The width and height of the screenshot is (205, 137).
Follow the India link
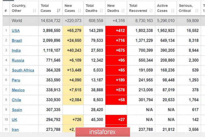coord(16,50)
